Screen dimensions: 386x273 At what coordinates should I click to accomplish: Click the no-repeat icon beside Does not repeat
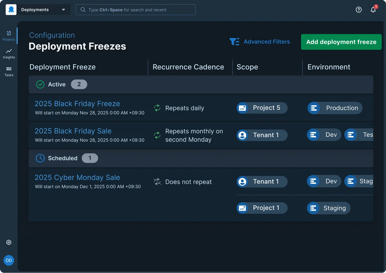157,182
